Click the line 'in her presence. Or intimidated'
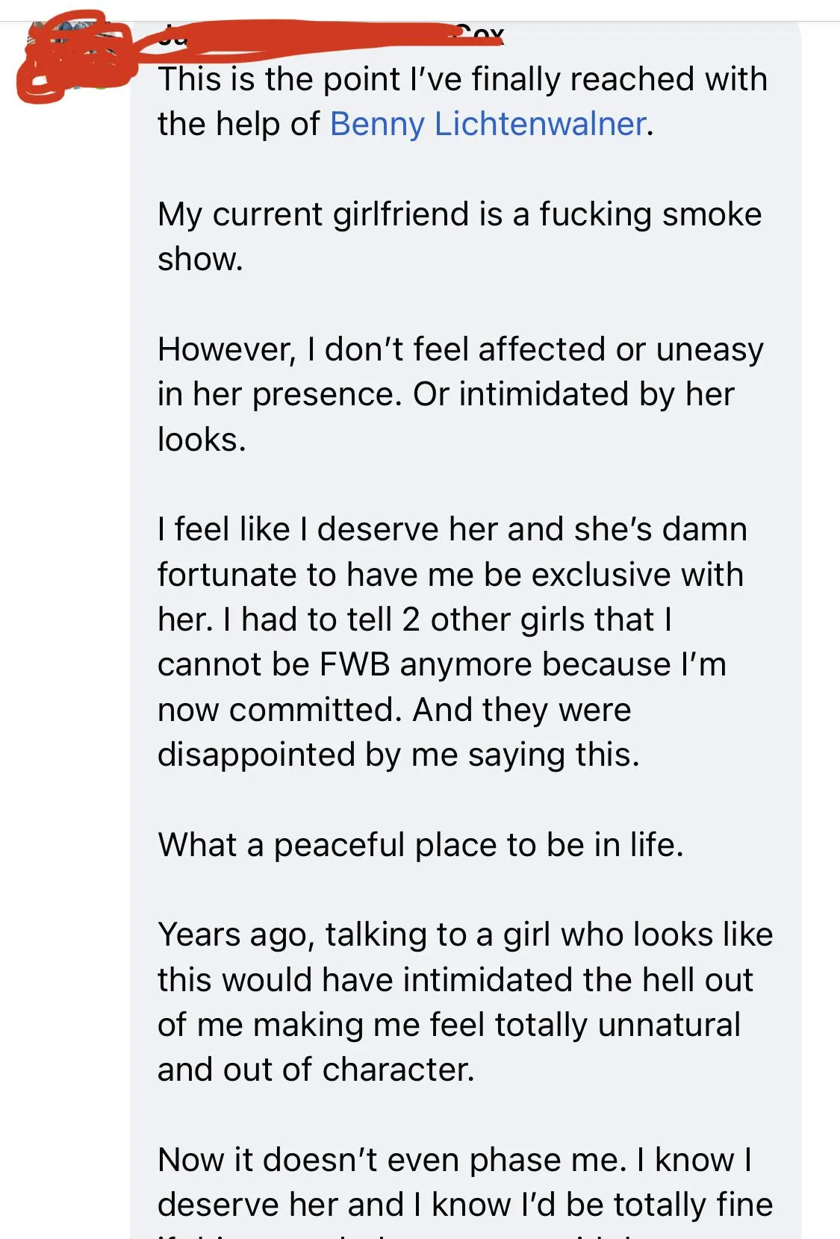 click(446, 394)
